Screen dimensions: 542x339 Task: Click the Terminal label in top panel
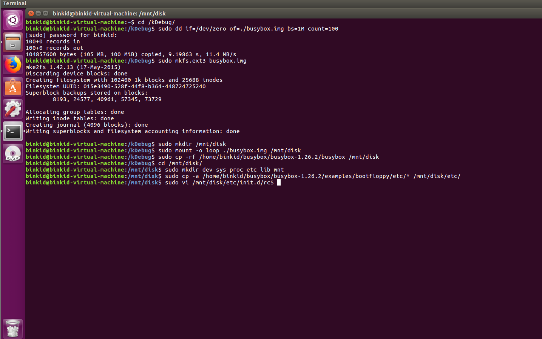(x=15, y=3)
